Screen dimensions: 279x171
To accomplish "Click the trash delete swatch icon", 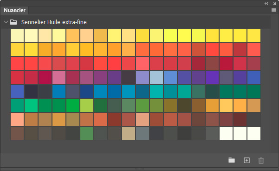I will pyautogui.click(x=261, y=160).
